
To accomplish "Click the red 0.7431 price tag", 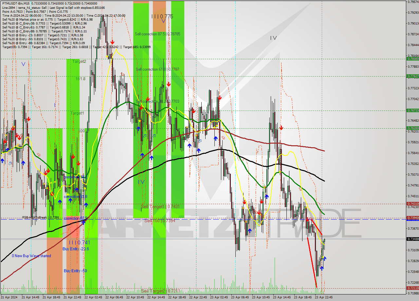I will (x=412, y=204).
